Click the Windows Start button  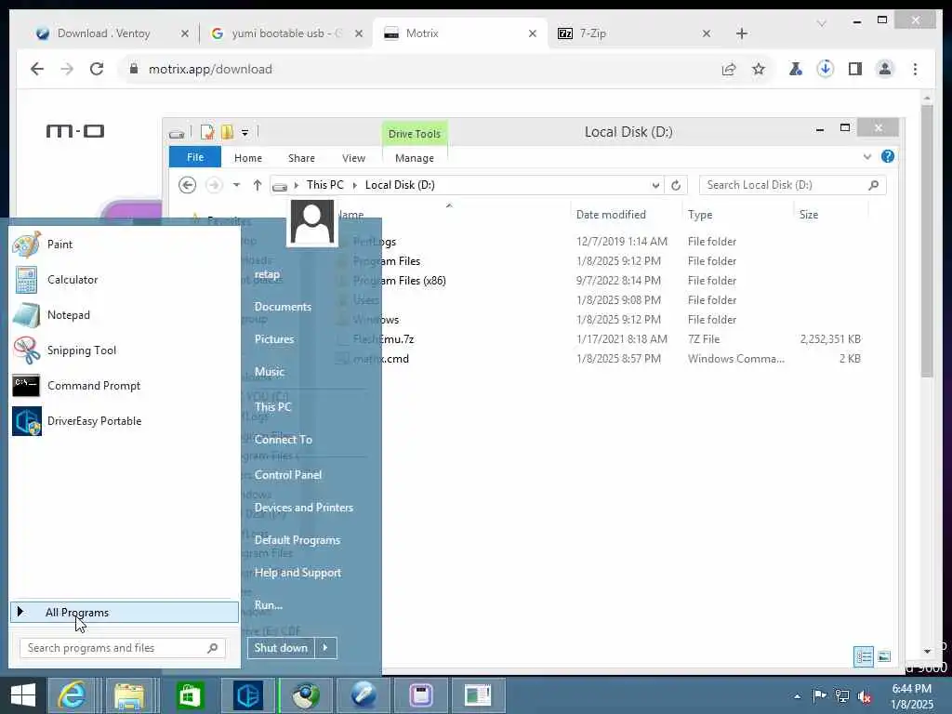click(23, 695)
